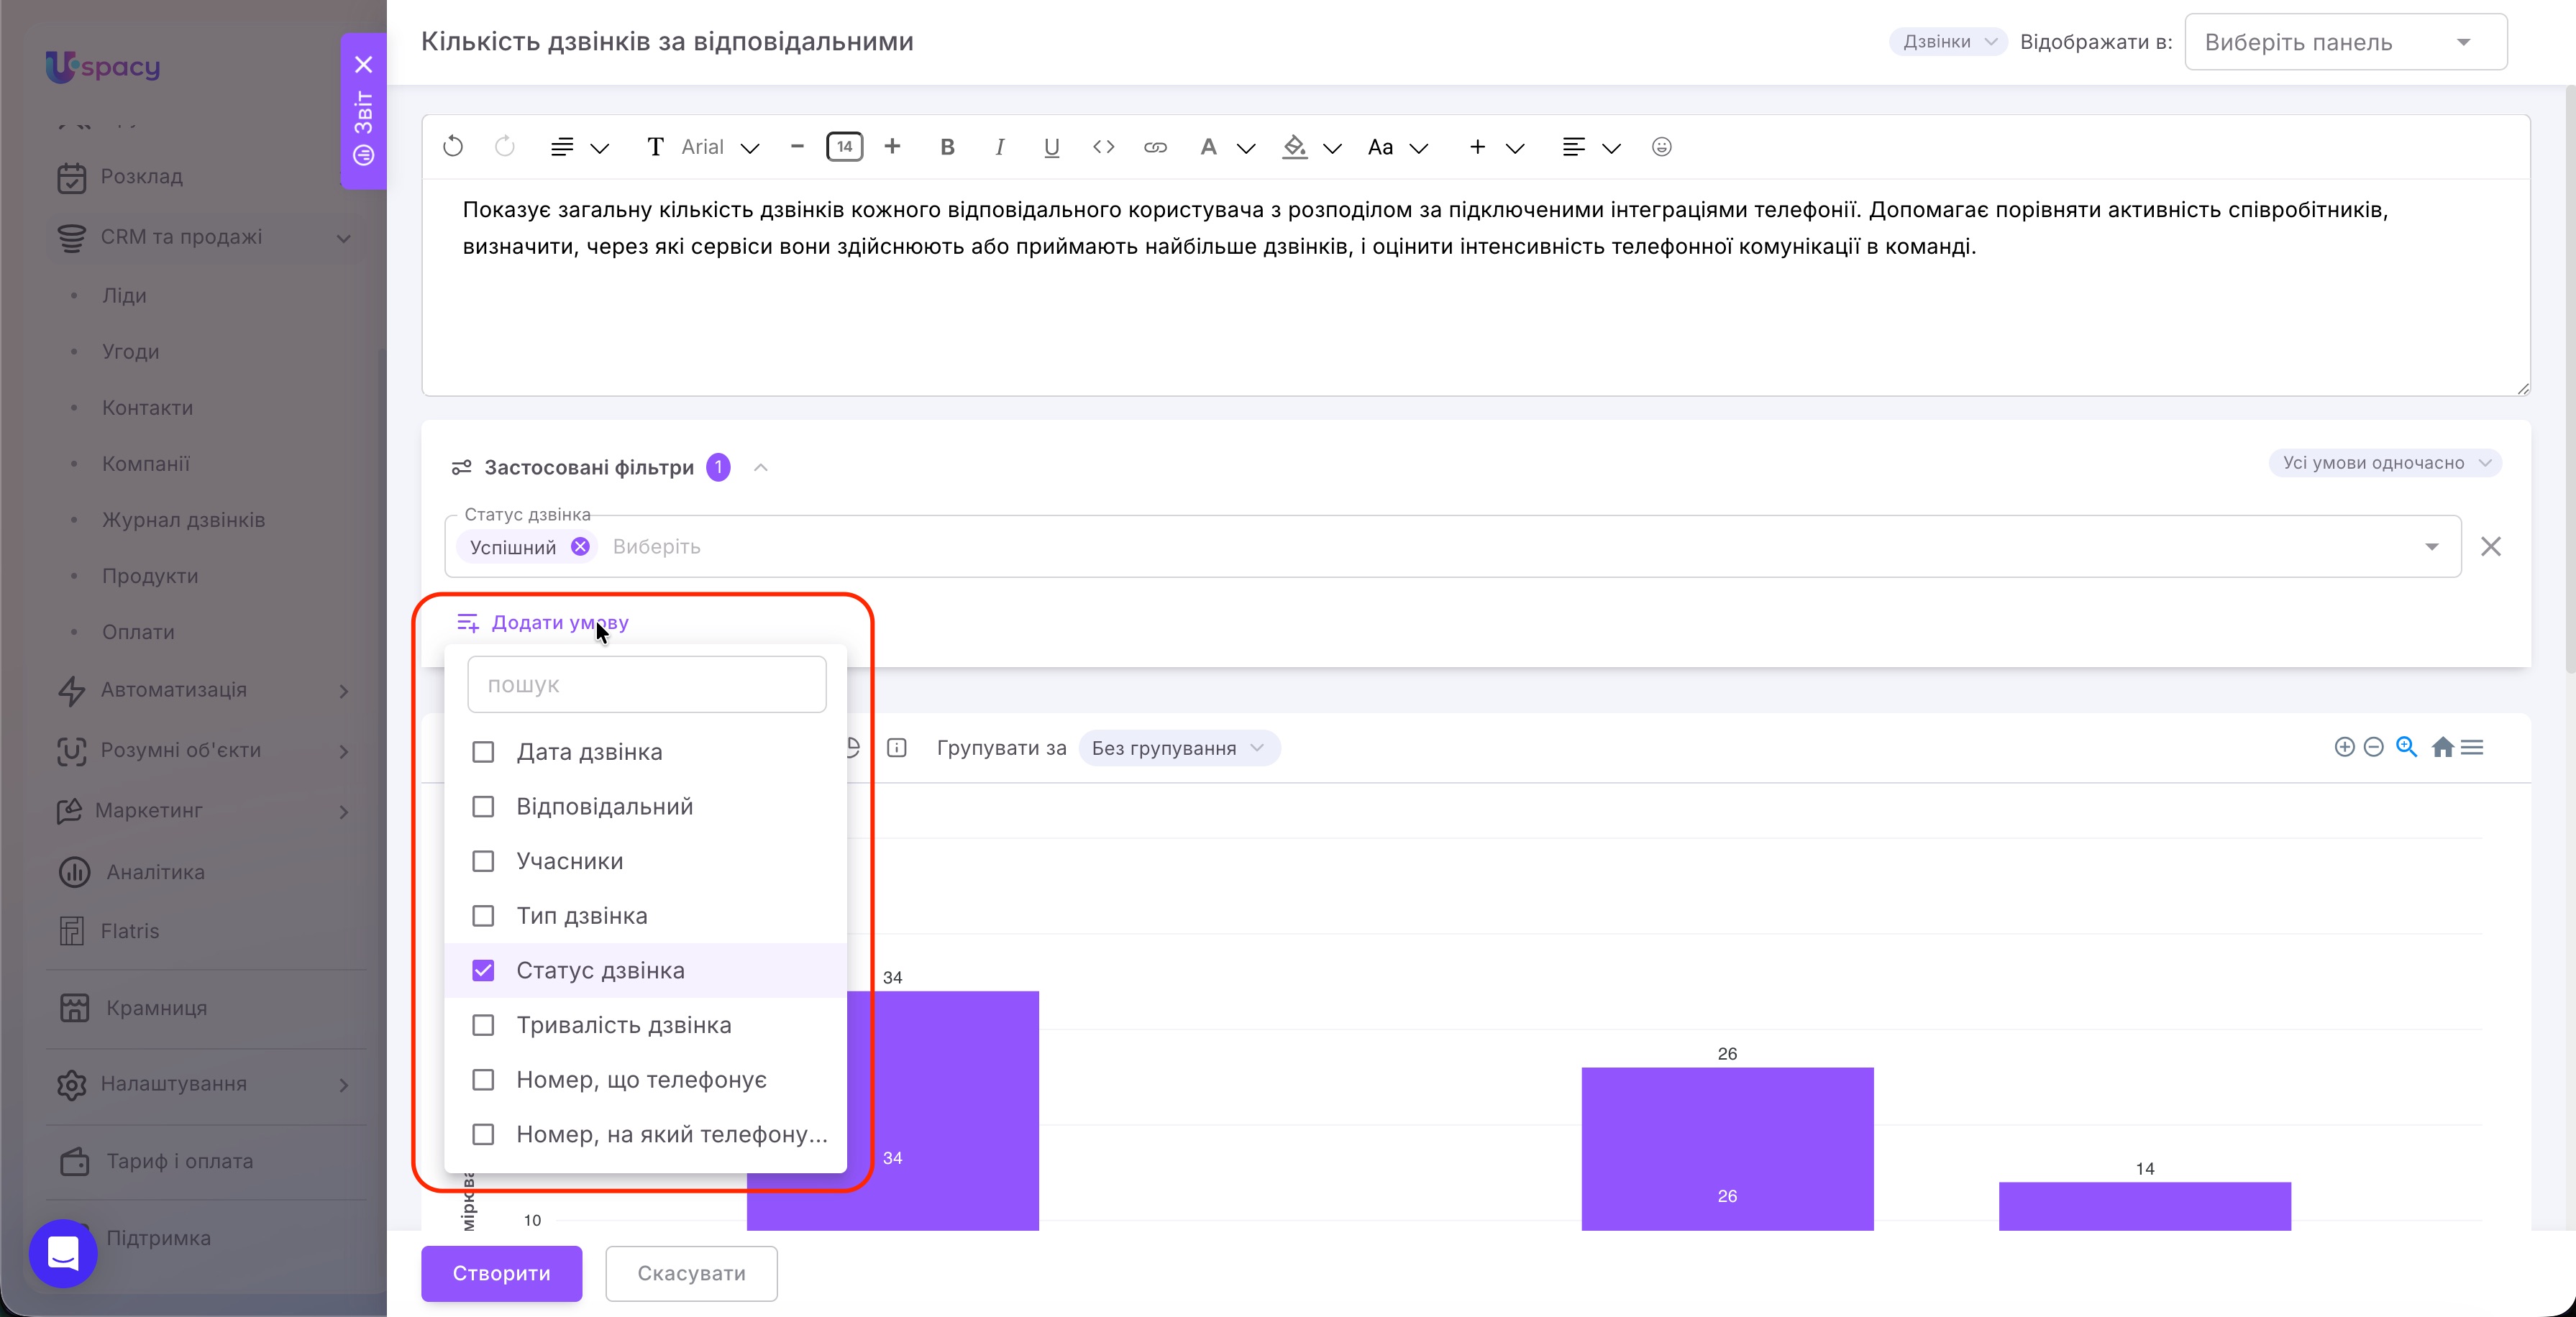Check the Тривалість дзвінка checkbox
The width and height of the screenshot is (2576, 1317).
coord(483,1025)
